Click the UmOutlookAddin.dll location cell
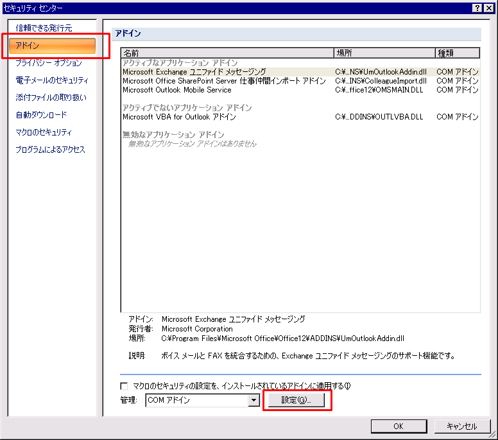 [381, 72]
